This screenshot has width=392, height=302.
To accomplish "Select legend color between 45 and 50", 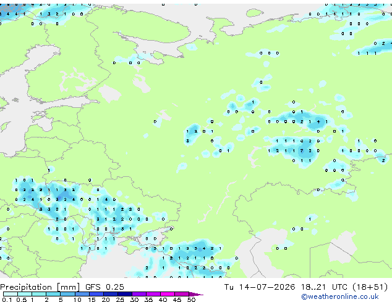I will tap(182, 294).
